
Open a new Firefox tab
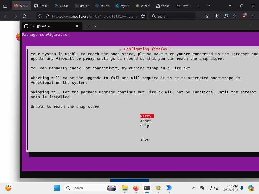[199, 6]
